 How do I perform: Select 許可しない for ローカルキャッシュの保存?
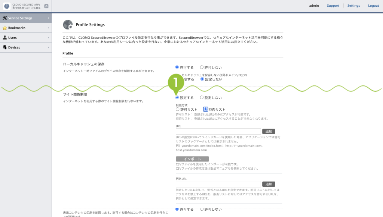click(x=202, y=67)
